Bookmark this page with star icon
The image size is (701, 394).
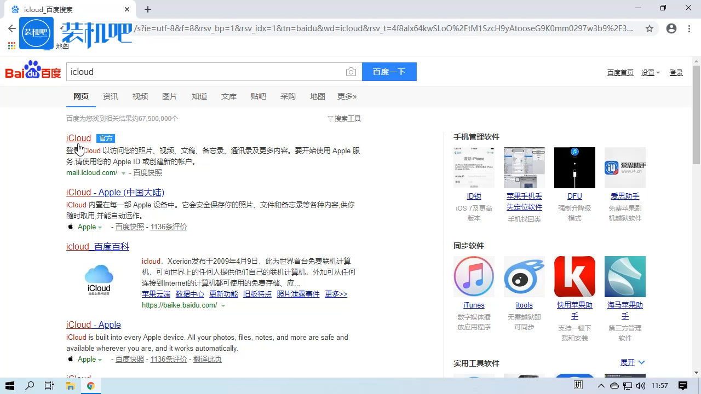(x=650, y=28)
